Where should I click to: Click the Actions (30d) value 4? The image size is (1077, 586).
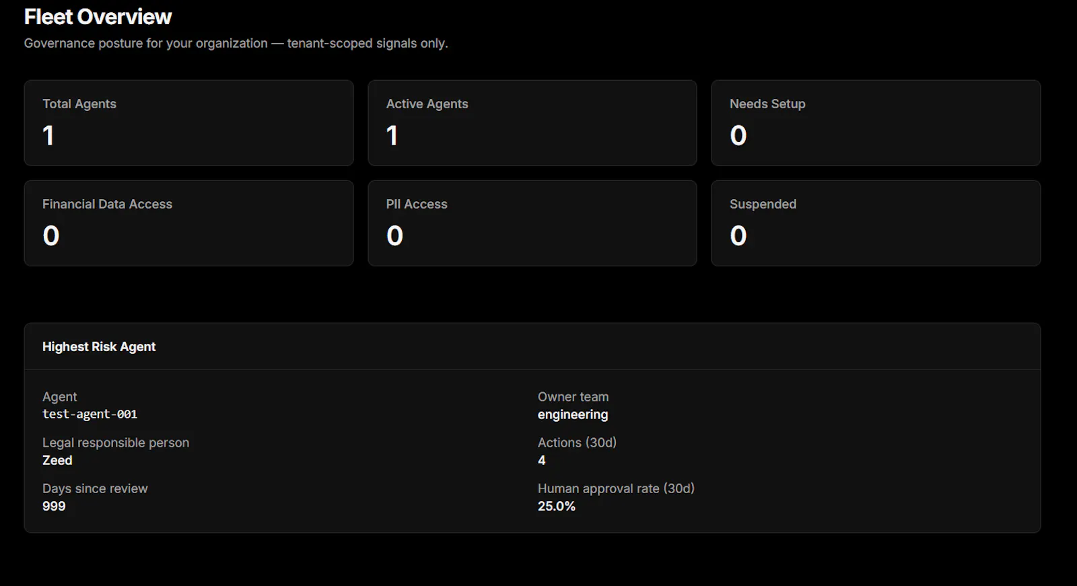[x=542, y=460]
